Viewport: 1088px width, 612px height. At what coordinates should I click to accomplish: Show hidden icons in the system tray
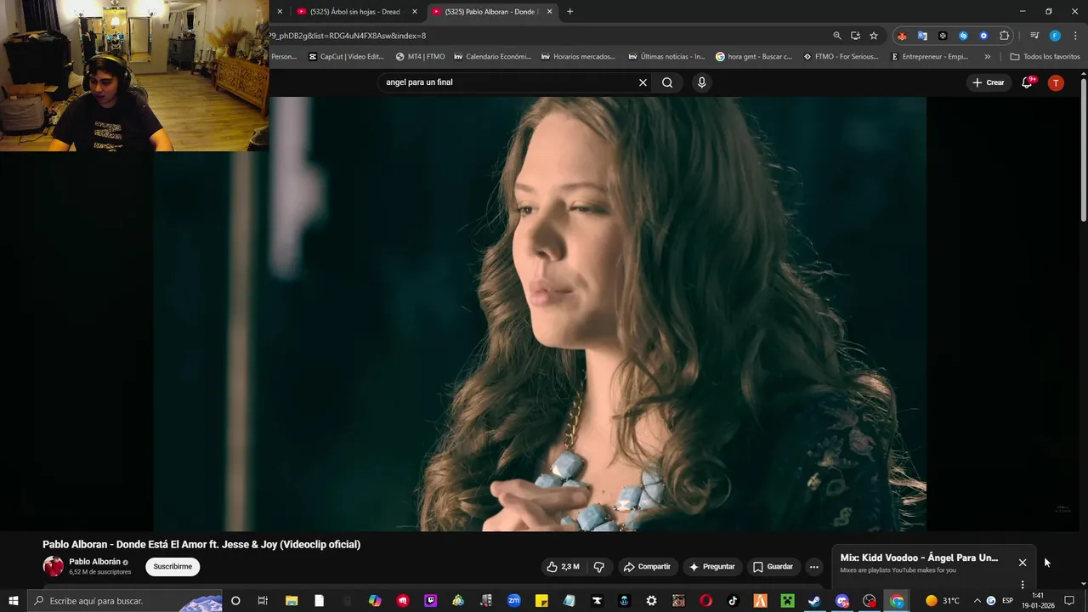pyautogui.click(x=977, y=601)
